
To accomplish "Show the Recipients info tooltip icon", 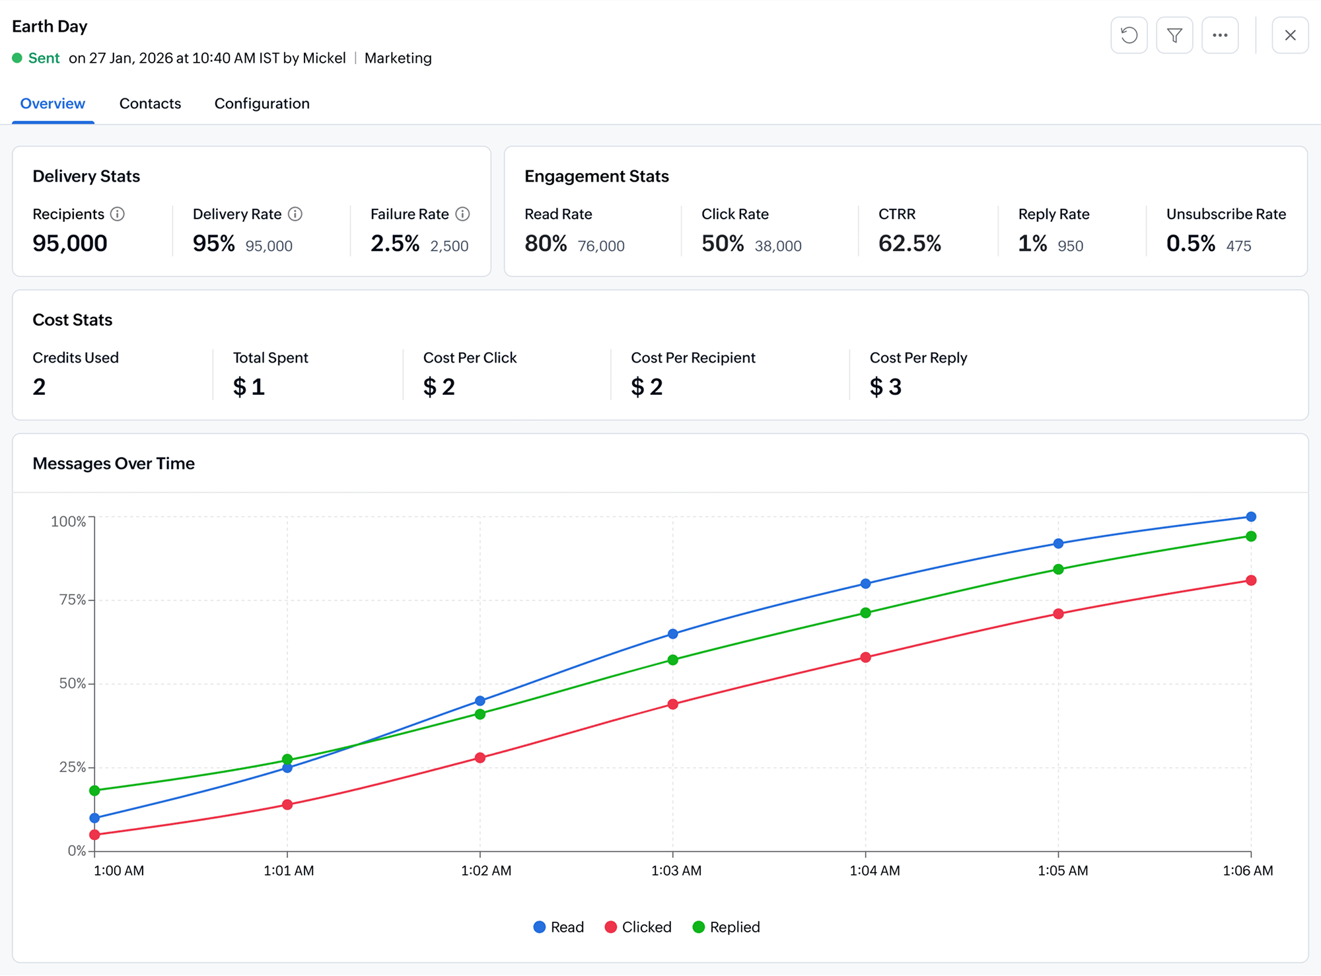I will pos(118,214).
